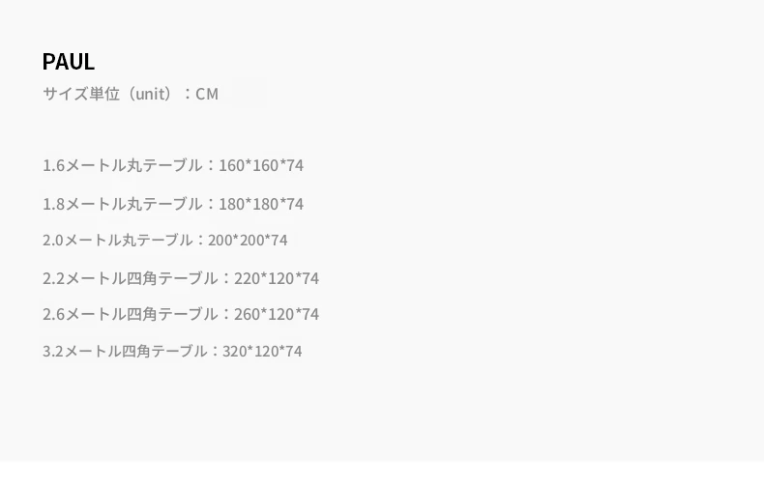Click the 220*120*74 dimensions
Viewport: 764px width, 485px height.
point(277,278)
